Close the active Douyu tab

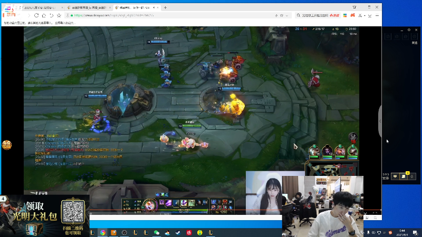[158, 7]
